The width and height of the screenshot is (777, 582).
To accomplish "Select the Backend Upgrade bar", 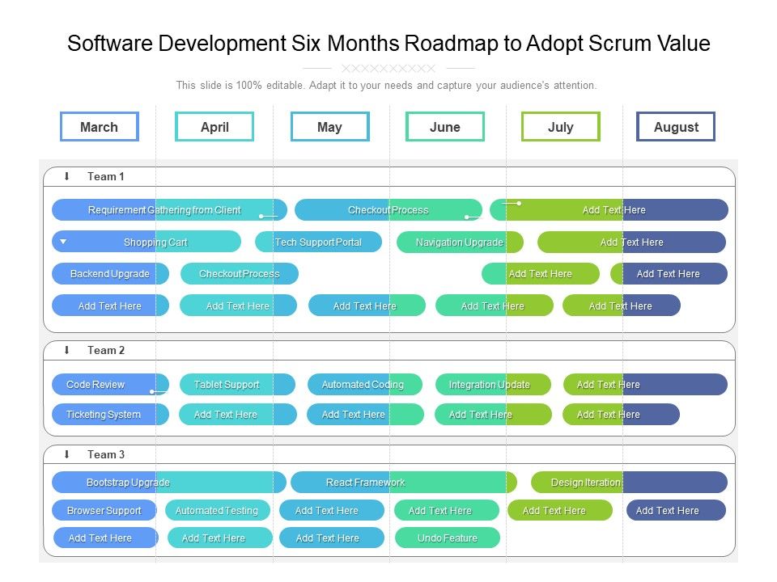I will click(x=110, y=274).
